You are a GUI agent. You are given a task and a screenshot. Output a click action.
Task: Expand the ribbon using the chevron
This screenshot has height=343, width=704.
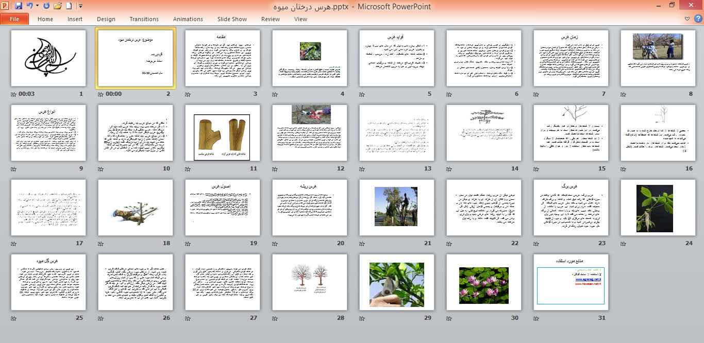click(x=688, y=19)
